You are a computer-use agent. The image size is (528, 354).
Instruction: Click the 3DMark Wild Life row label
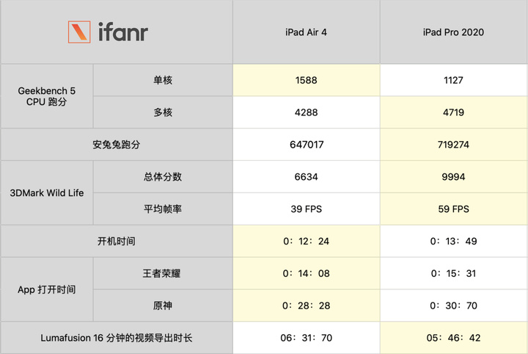pyautogui.click(x=47, y=193)
